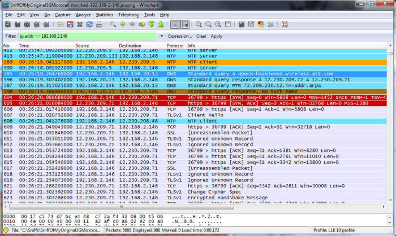Edit capture filters icon
The image size is (396, 236).
point(242,24)
